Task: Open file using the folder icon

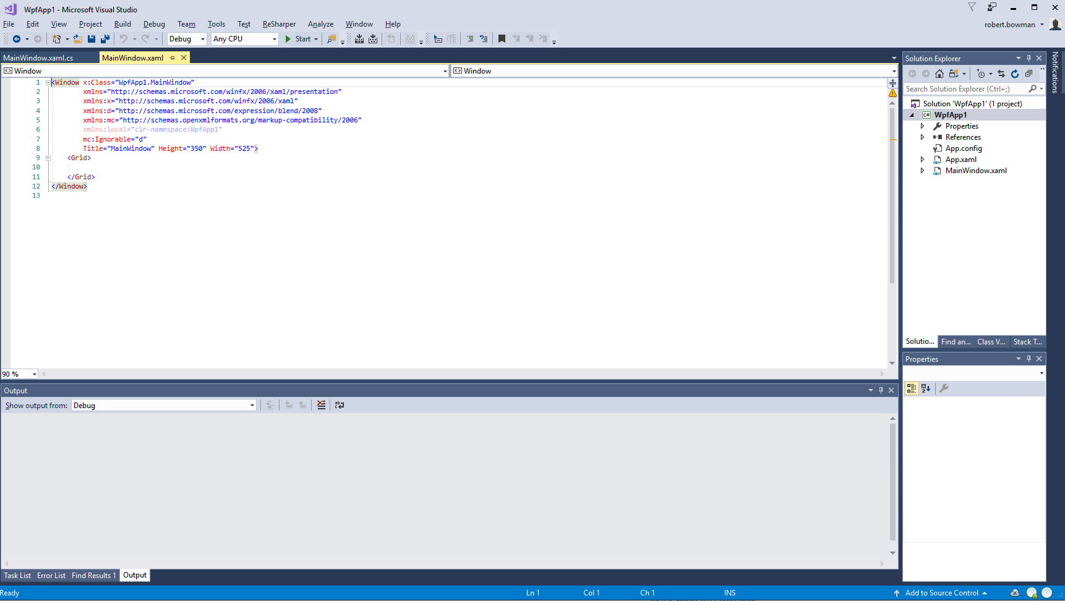Action: pos(78,39)
